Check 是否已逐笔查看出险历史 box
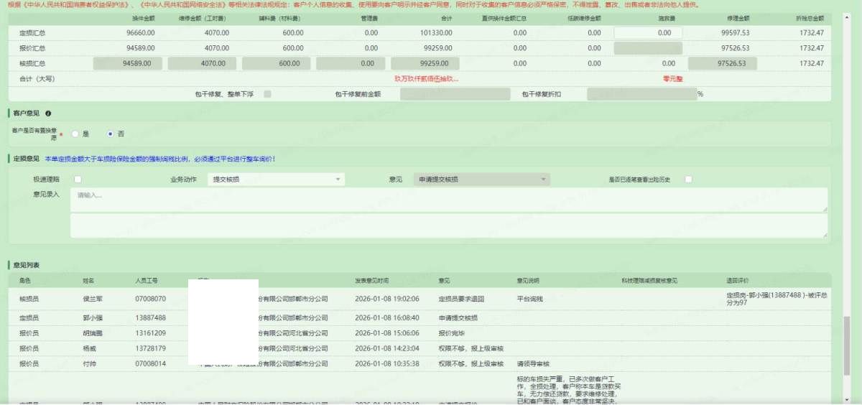862x405 pixels. (688, 180)
